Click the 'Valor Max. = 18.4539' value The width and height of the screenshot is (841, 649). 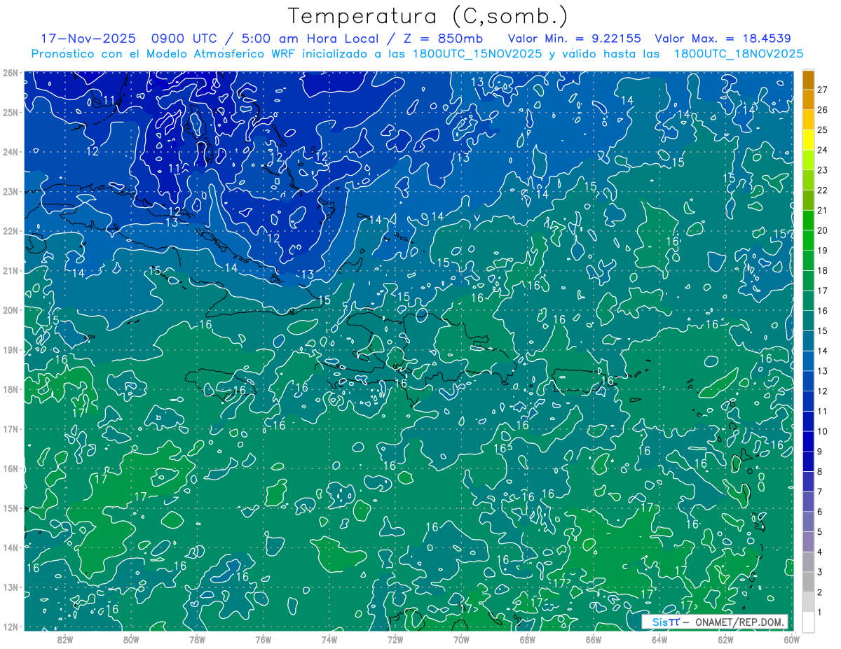tap(723, 39)
